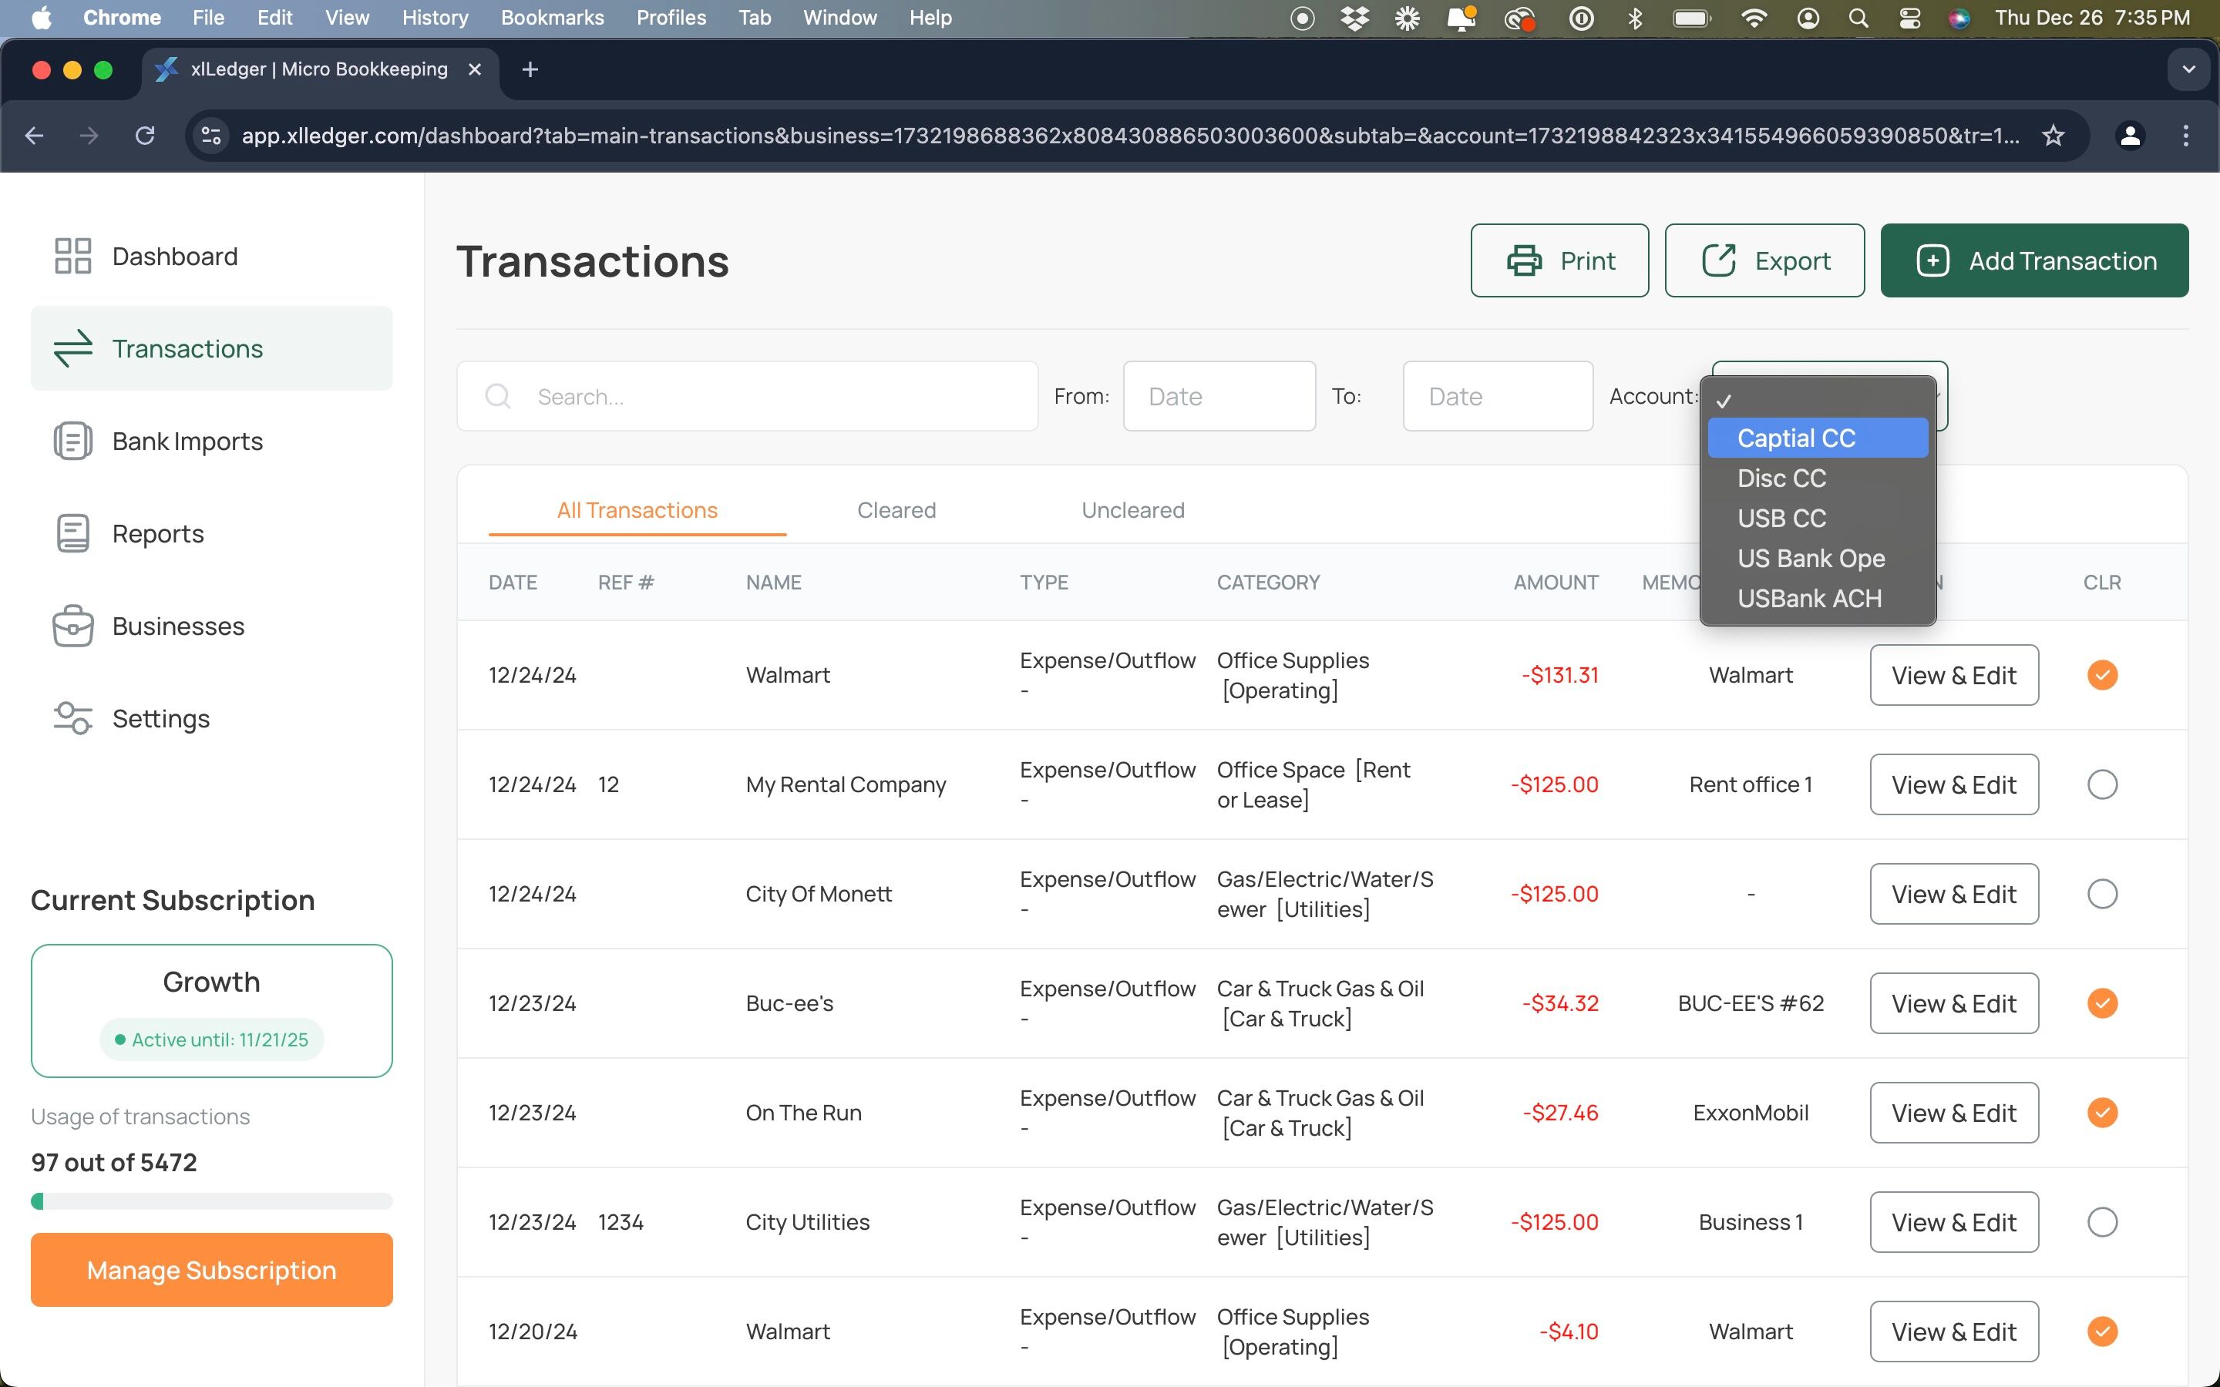The image size is (2220, 1387).
Task: Click the transactions usage progress bar
Action: [x=212, y=1202]
